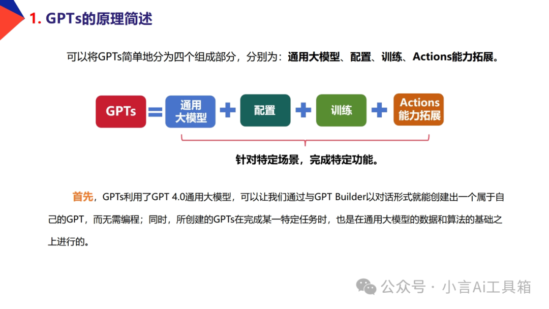Click the red GPTs box
Image resolution: width=549 pixels, height=309 pixels.
click(121, 111)
